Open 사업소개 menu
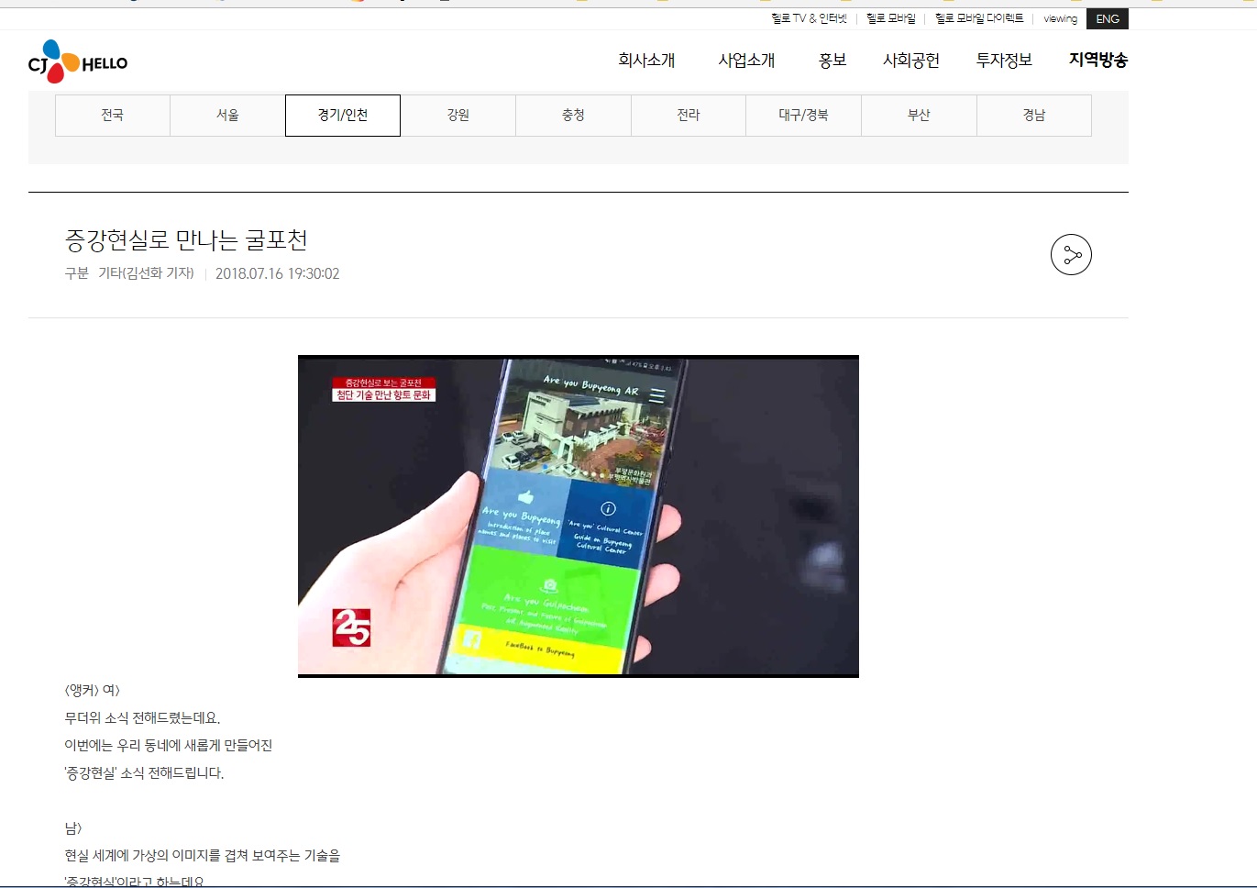The width and height of the screenshot is (1257, 888). [746, 61]
